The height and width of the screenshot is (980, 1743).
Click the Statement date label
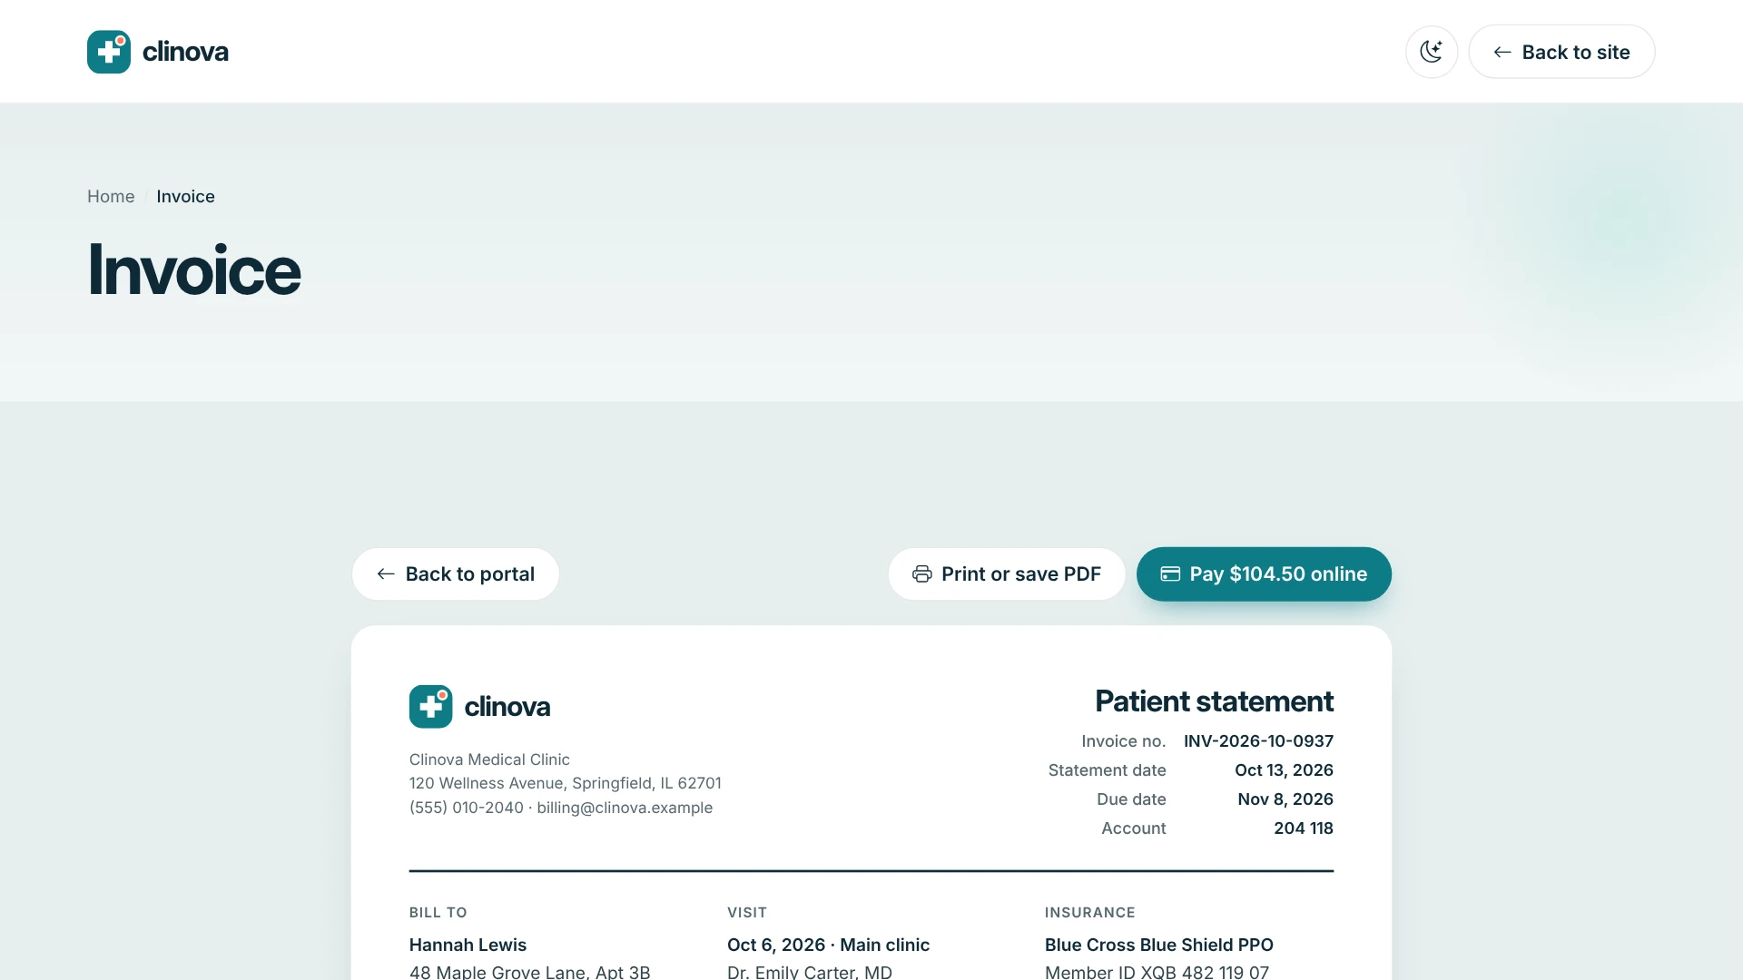tap(1107, 770)
